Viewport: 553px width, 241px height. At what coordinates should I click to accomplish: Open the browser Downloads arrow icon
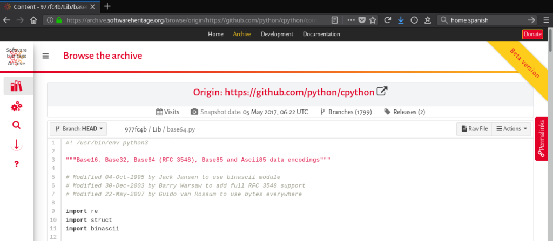pos(401,20)
